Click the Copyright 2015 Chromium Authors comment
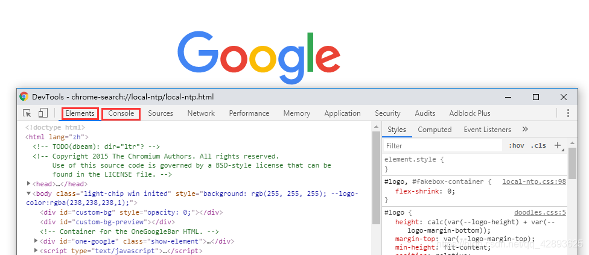Viewport: 589px width, 255px height. coord(182,165)
